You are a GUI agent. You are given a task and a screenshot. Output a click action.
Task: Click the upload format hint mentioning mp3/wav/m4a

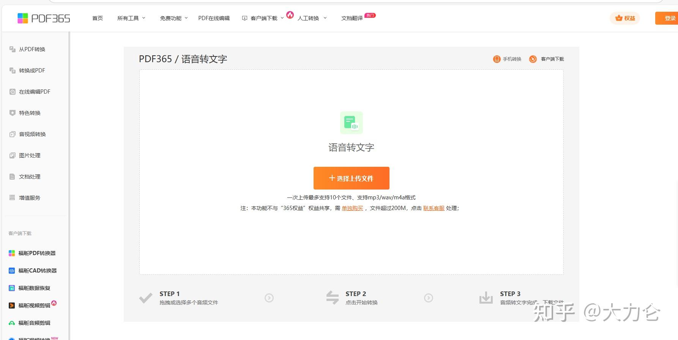tap(352, 197)
